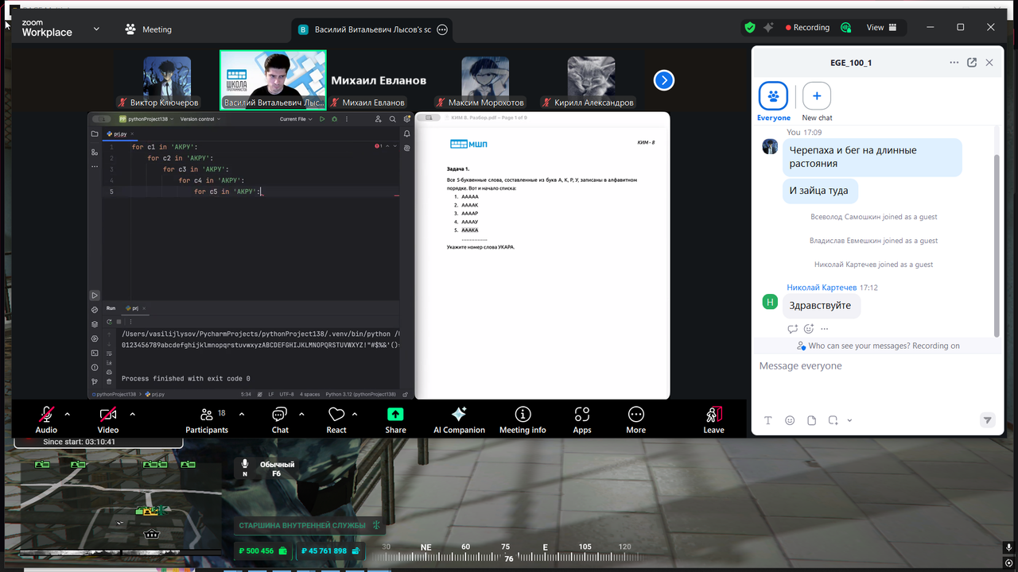The image size is (1018, 572).
Task: Select the Meeting tab
Action: pos(148,29)
